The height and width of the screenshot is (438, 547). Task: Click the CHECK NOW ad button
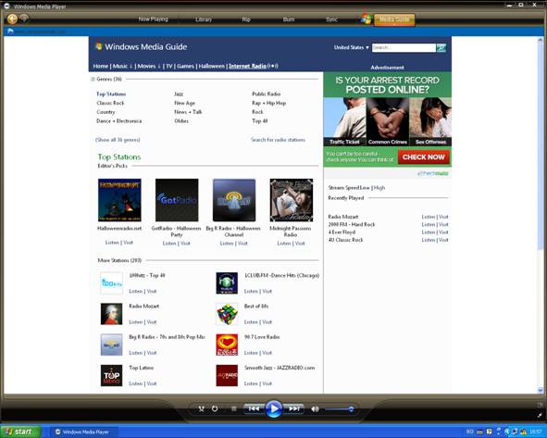[424, 157]
